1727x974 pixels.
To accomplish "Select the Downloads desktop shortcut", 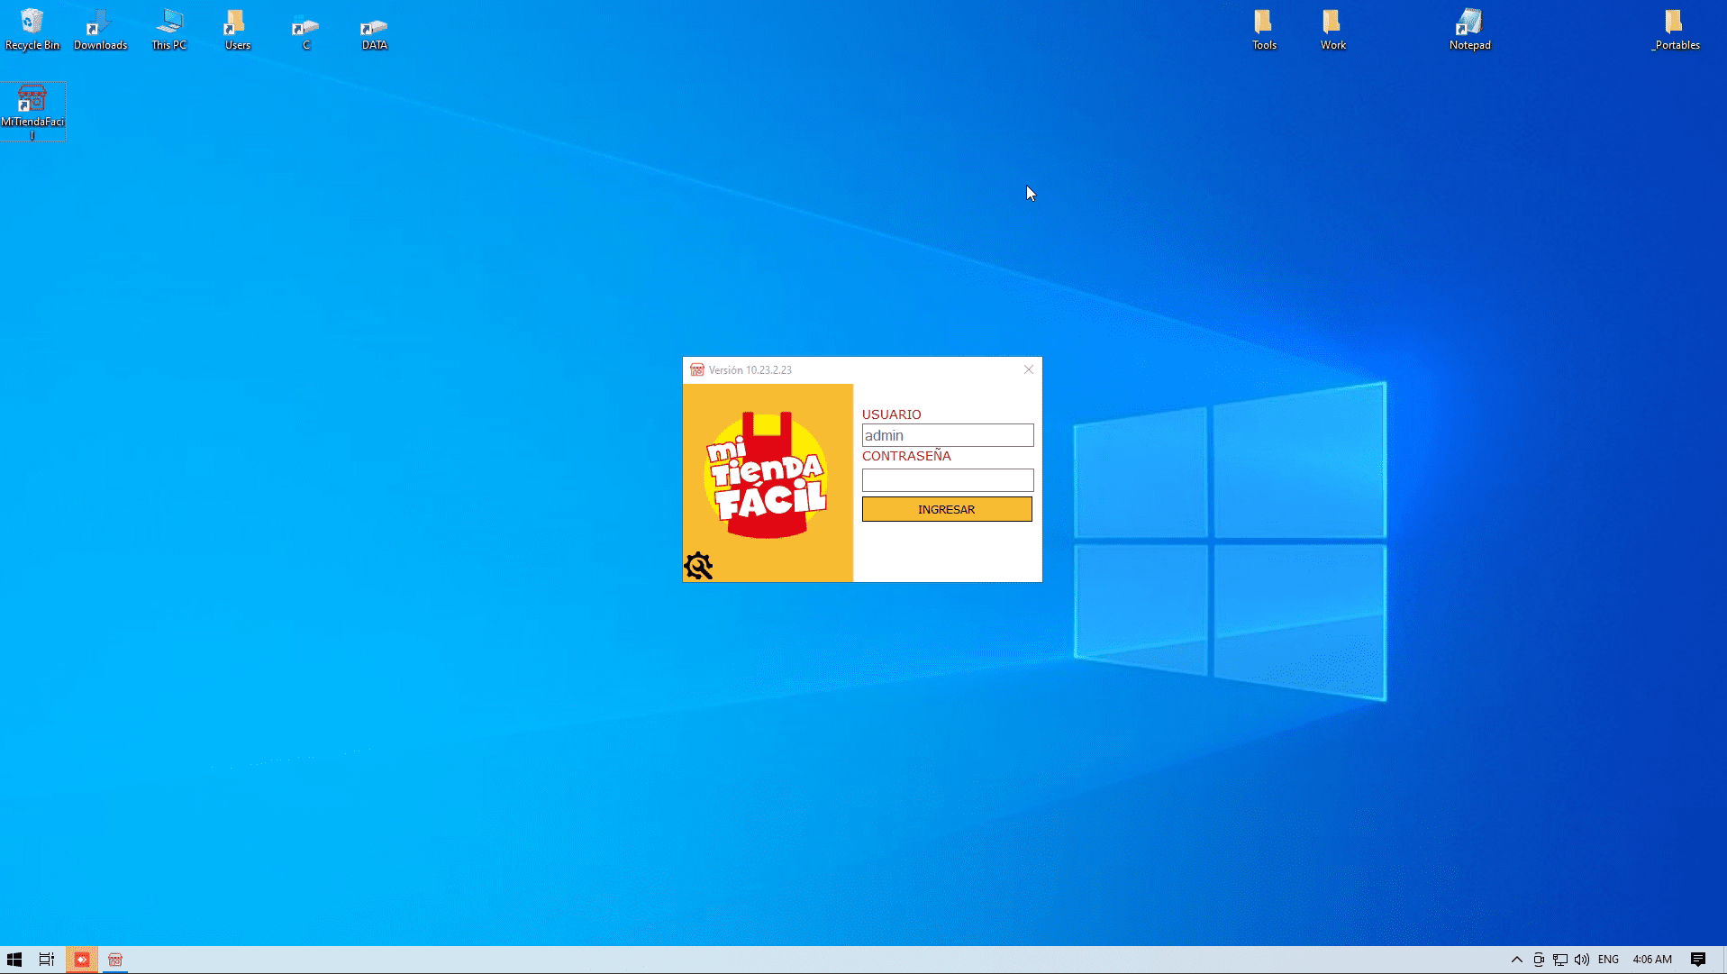I will tap(100, 29).
